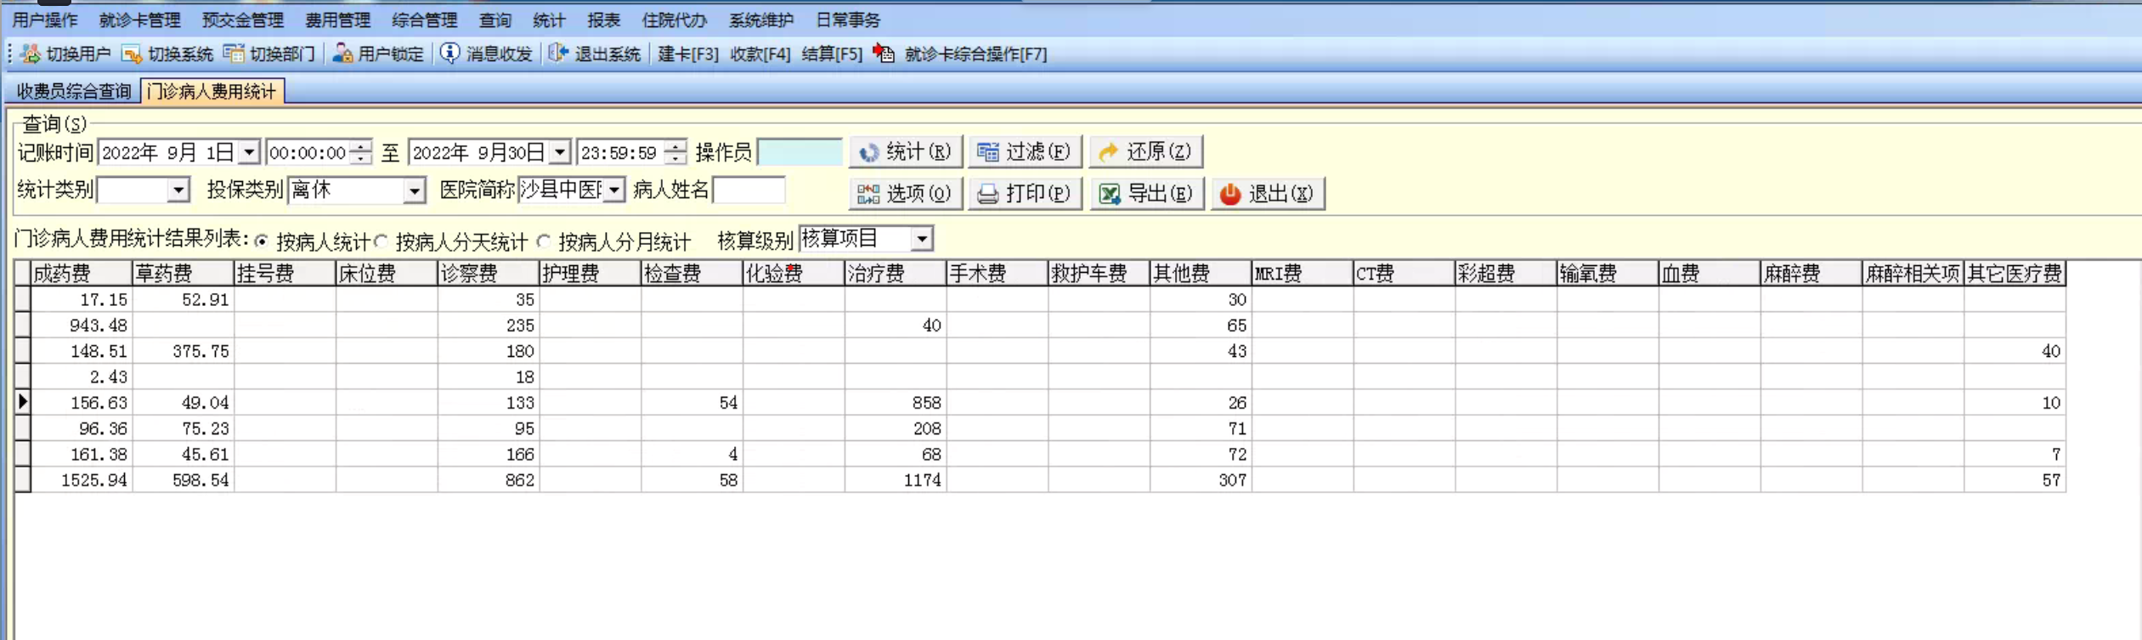Open the start date dropdown calendar

pos(249,153)
